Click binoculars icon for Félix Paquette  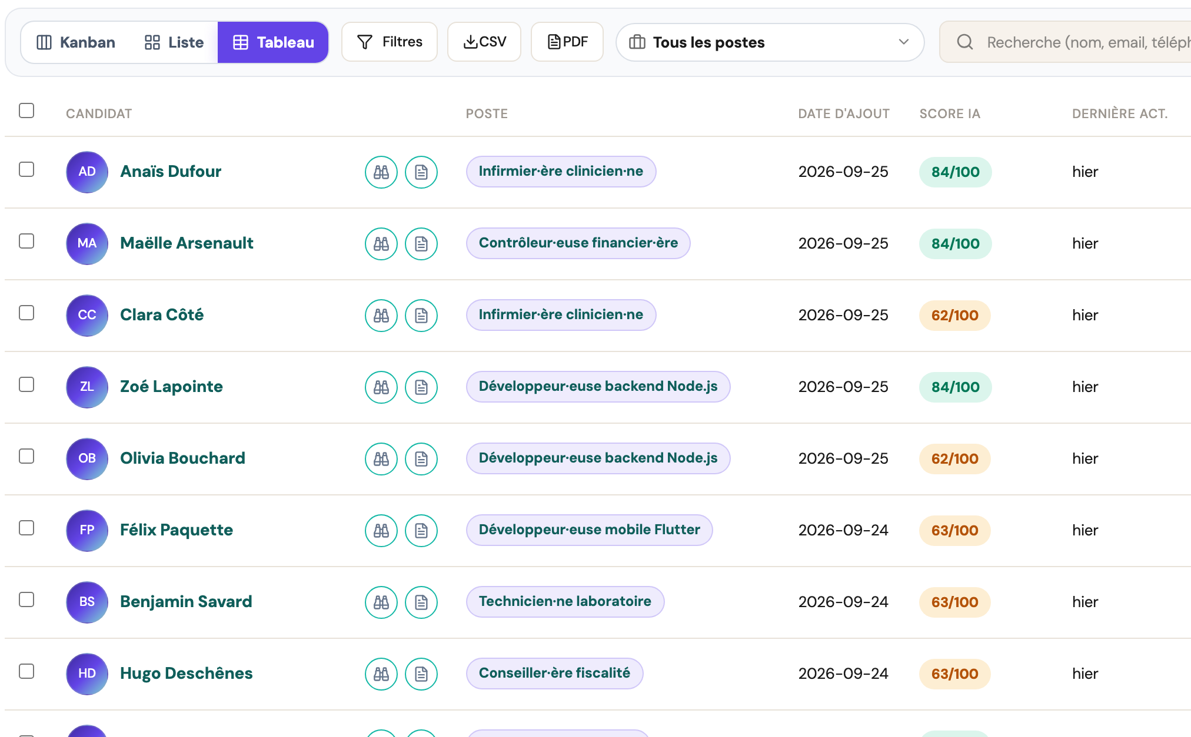pyautogui.click(x=381, y=531)
